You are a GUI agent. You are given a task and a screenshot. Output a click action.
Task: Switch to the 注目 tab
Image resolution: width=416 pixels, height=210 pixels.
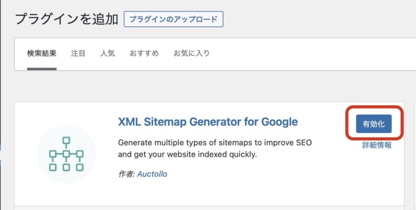tap(79, 54)
